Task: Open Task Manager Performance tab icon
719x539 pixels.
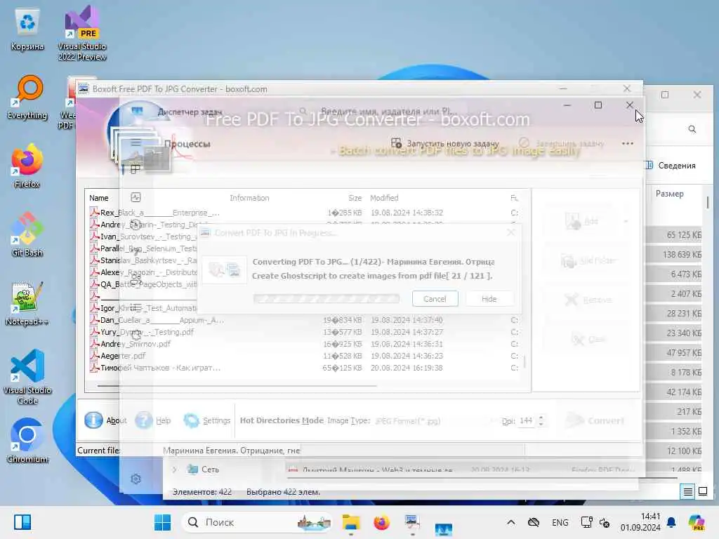Action: [136, 197]
